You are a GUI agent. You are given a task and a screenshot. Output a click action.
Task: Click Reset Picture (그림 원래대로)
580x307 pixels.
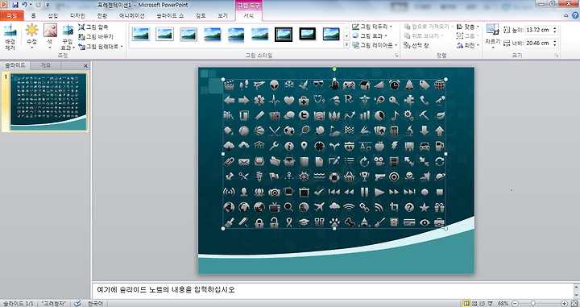100,46
